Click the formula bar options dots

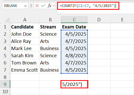(31, 6)
